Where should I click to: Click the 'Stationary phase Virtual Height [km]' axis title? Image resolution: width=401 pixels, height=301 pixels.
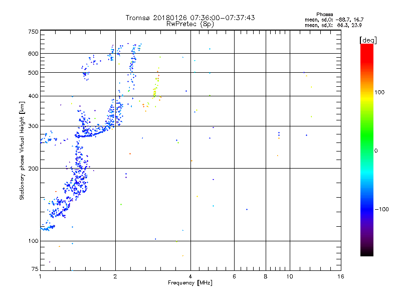[22, 151]
